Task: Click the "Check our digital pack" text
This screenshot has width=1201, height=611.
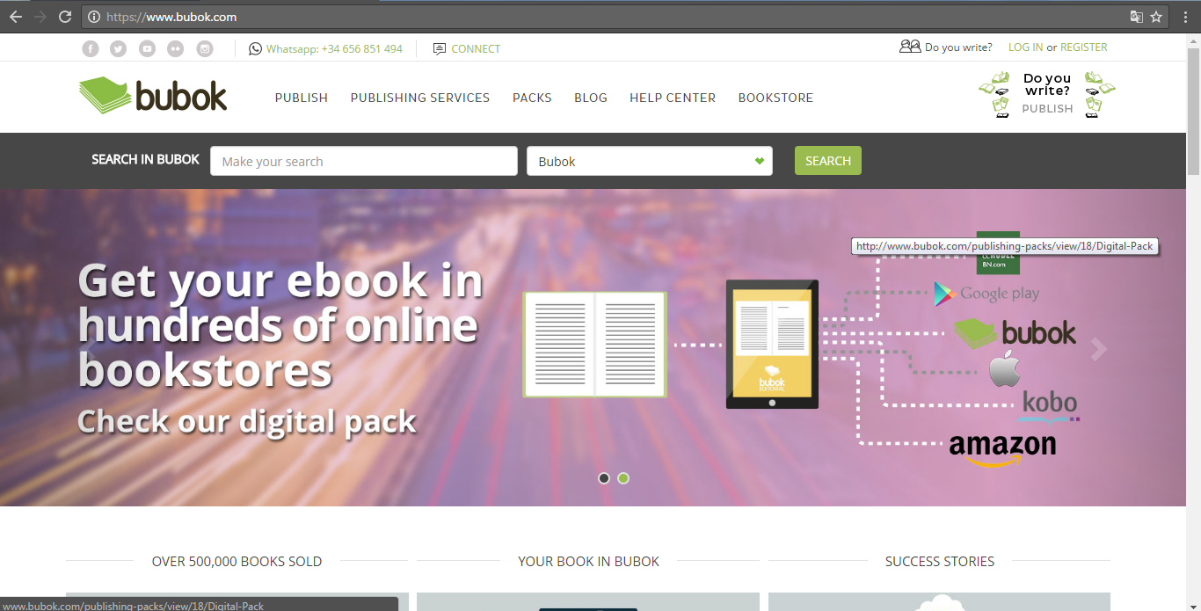Action: click(x=247, y=422)
